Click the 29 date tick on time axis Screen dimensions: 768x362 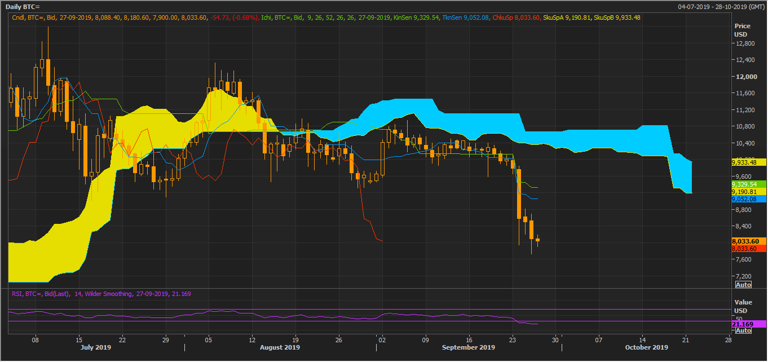[x=165, y=340]
